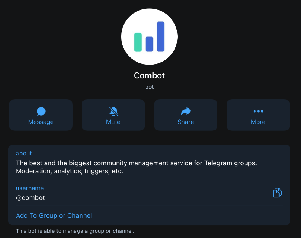Image resolution: width=301 pixels, height=238 pixels.
Task: Click Add To Group or Channel
Action: pyautogui.click(x=54, y=215)
